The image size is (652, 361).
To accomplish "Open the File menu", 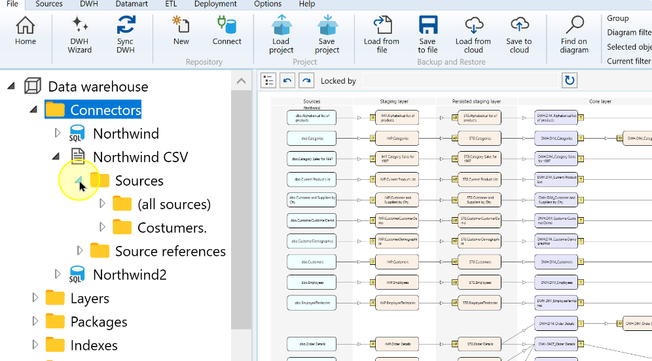I will click(x=12, y=4).
